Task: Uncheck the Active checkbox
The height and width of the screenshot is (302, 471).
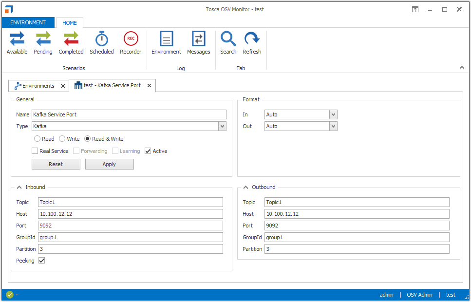Action: (148, 151)
